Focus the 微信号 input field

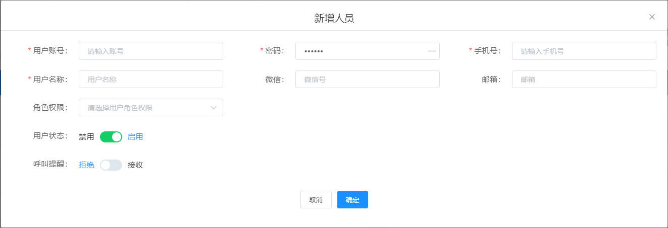tap(367, 80)
